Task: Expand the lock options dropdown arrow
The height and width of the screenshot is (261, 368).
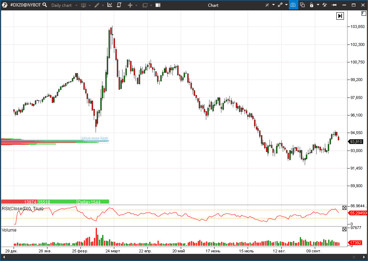Action: (318, 5)
